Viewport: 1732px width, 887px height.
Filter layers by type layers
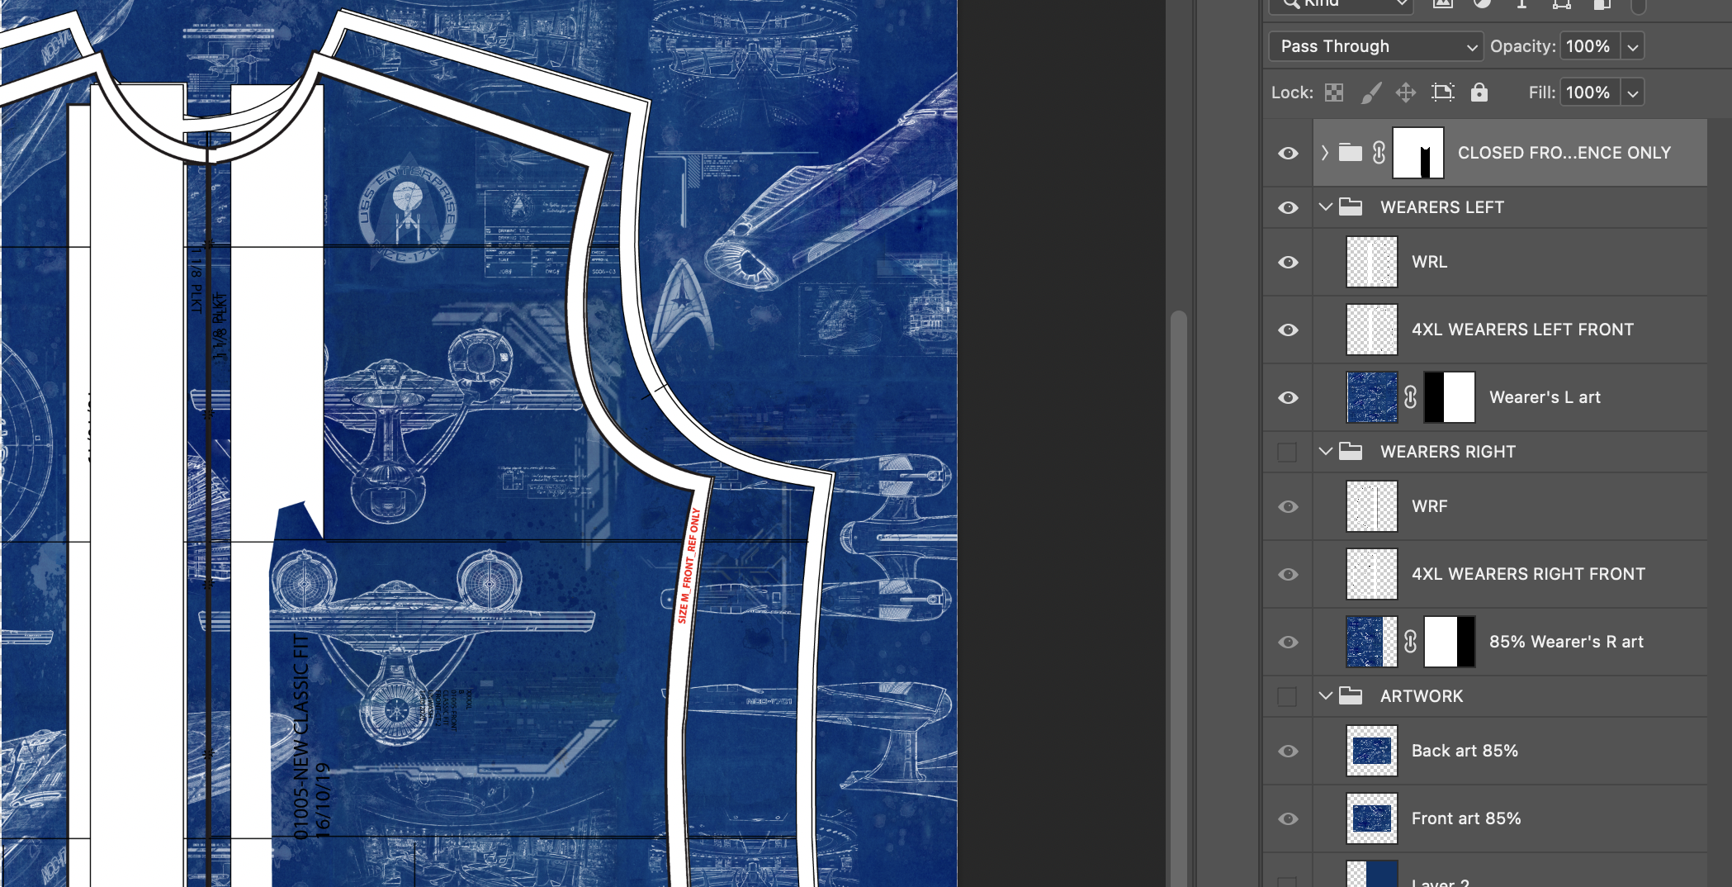pyautogui.click(x=1521, y=4)
